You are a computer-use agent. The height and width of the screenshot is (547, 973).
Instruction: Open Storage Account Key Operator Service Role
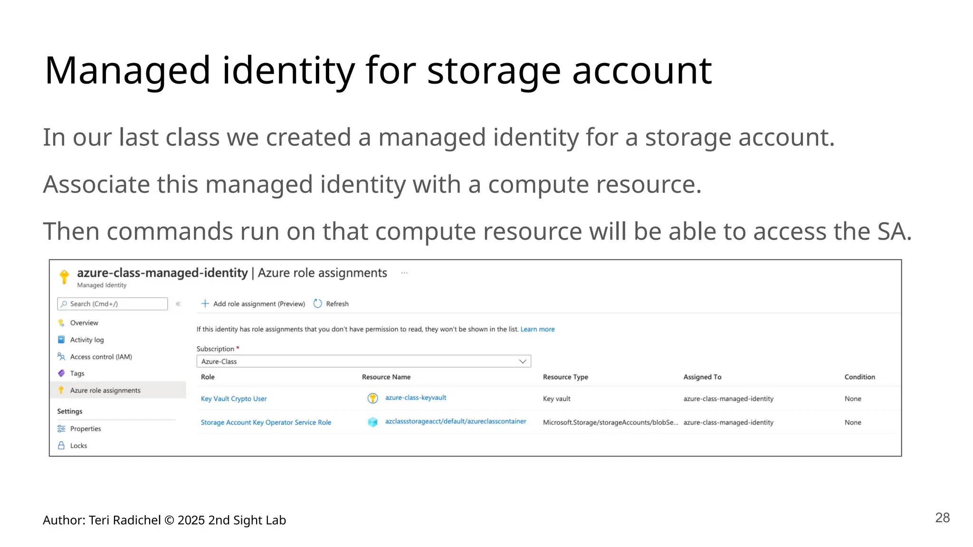coord(266,423)
